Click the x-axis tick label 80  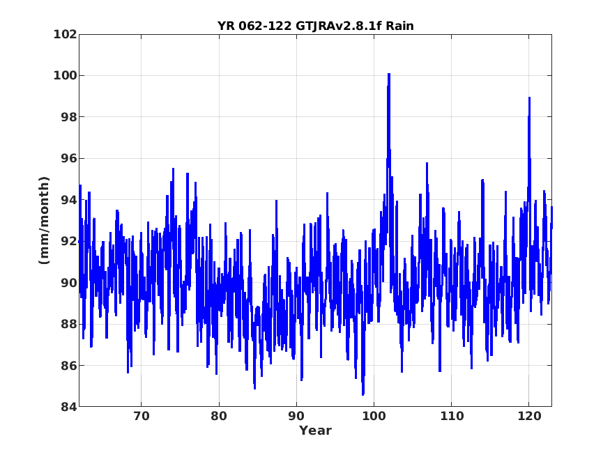click(219, 416)
